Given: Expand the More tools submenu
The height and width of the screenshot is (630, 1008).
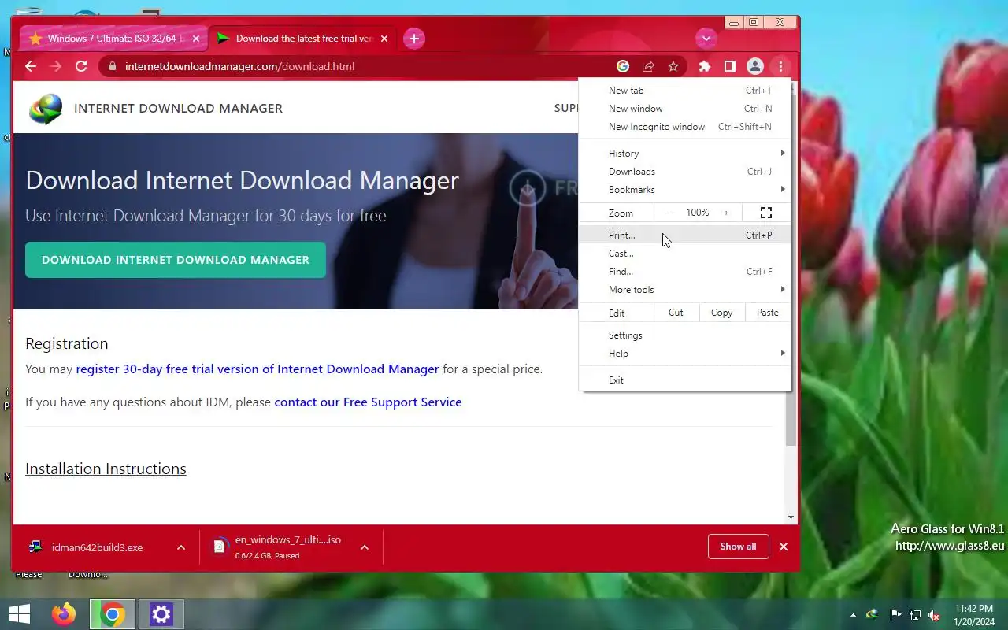Looking at the screenshot, I should 685,290.
